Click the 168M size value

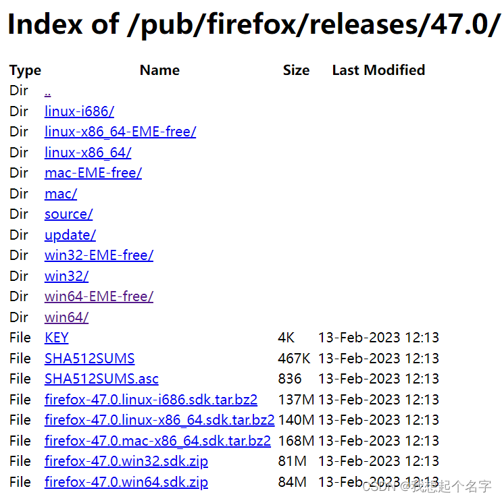pos(296,442)
